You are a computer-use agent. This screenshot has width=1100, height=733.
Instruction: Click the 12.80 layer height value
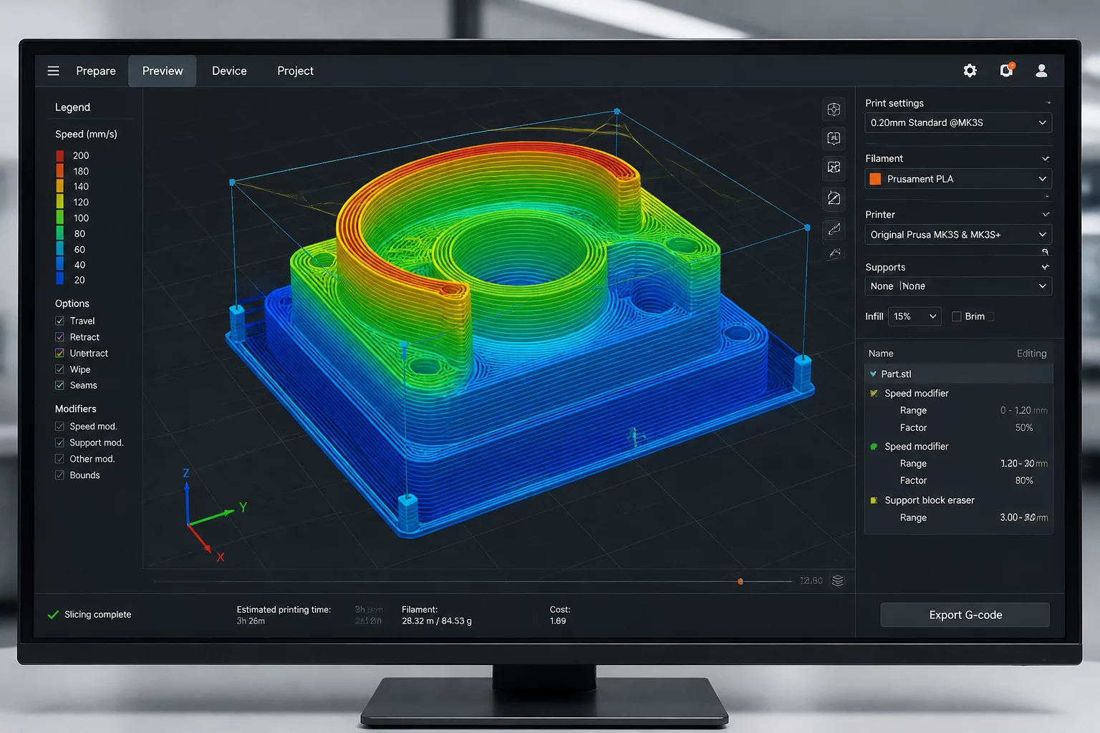811,581
